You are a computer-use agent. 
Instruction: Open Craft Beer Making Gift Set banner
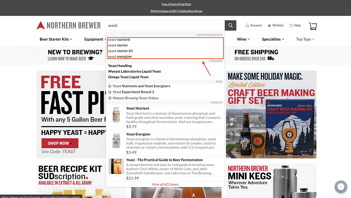tap(271, 114)
